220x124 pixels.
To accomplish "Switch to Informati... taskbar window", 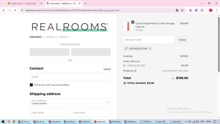I will click(100, 122).
